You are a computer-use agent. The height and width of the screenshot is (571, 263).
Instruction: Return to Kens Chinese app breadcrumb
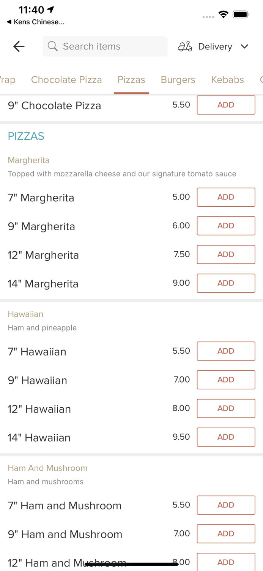tap(36, 22)
